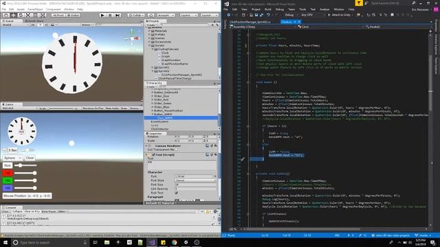Select the Unity Rotate tool
Screen dimensions: 440x247
(x=21, y=15)
